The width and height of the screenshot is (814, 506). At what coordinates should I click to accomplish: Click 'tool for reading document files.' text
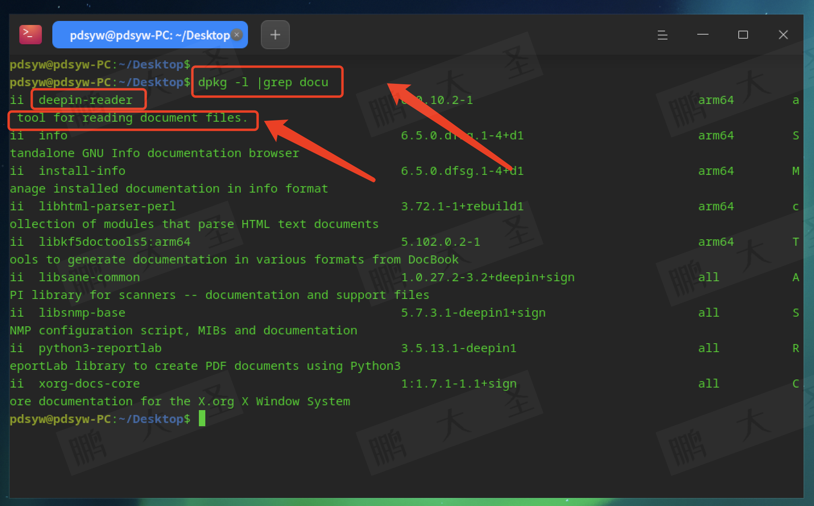pos(132,118)
